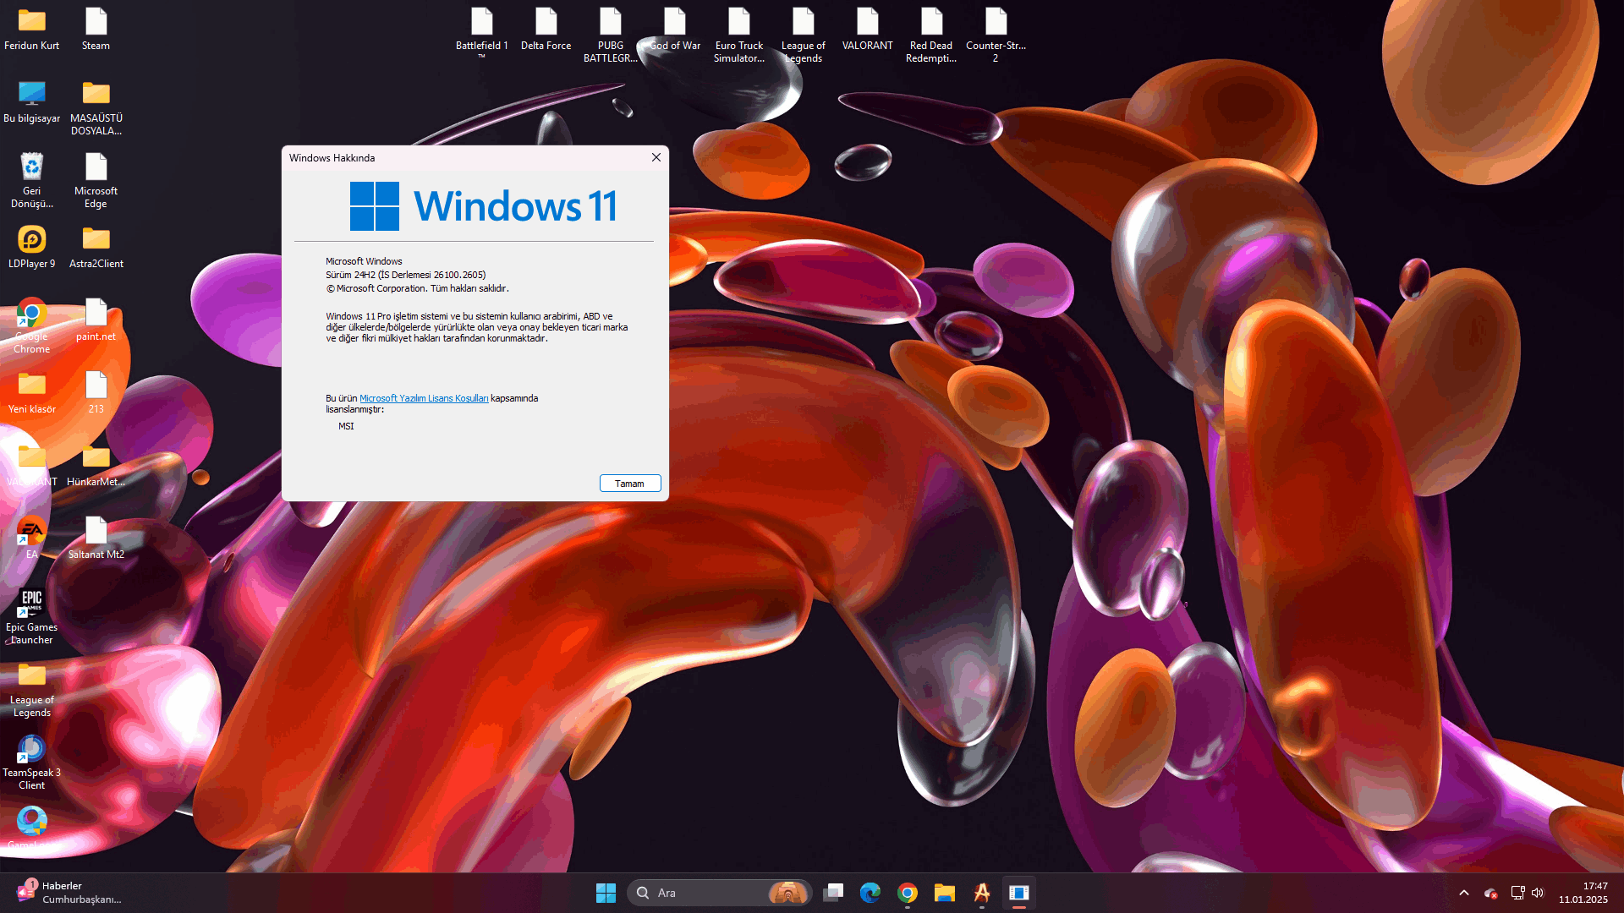Open Microsoft Yazılım Lisans Koşulları link
The width and height of the screenshot is (1624, 913).
(424, 398)
